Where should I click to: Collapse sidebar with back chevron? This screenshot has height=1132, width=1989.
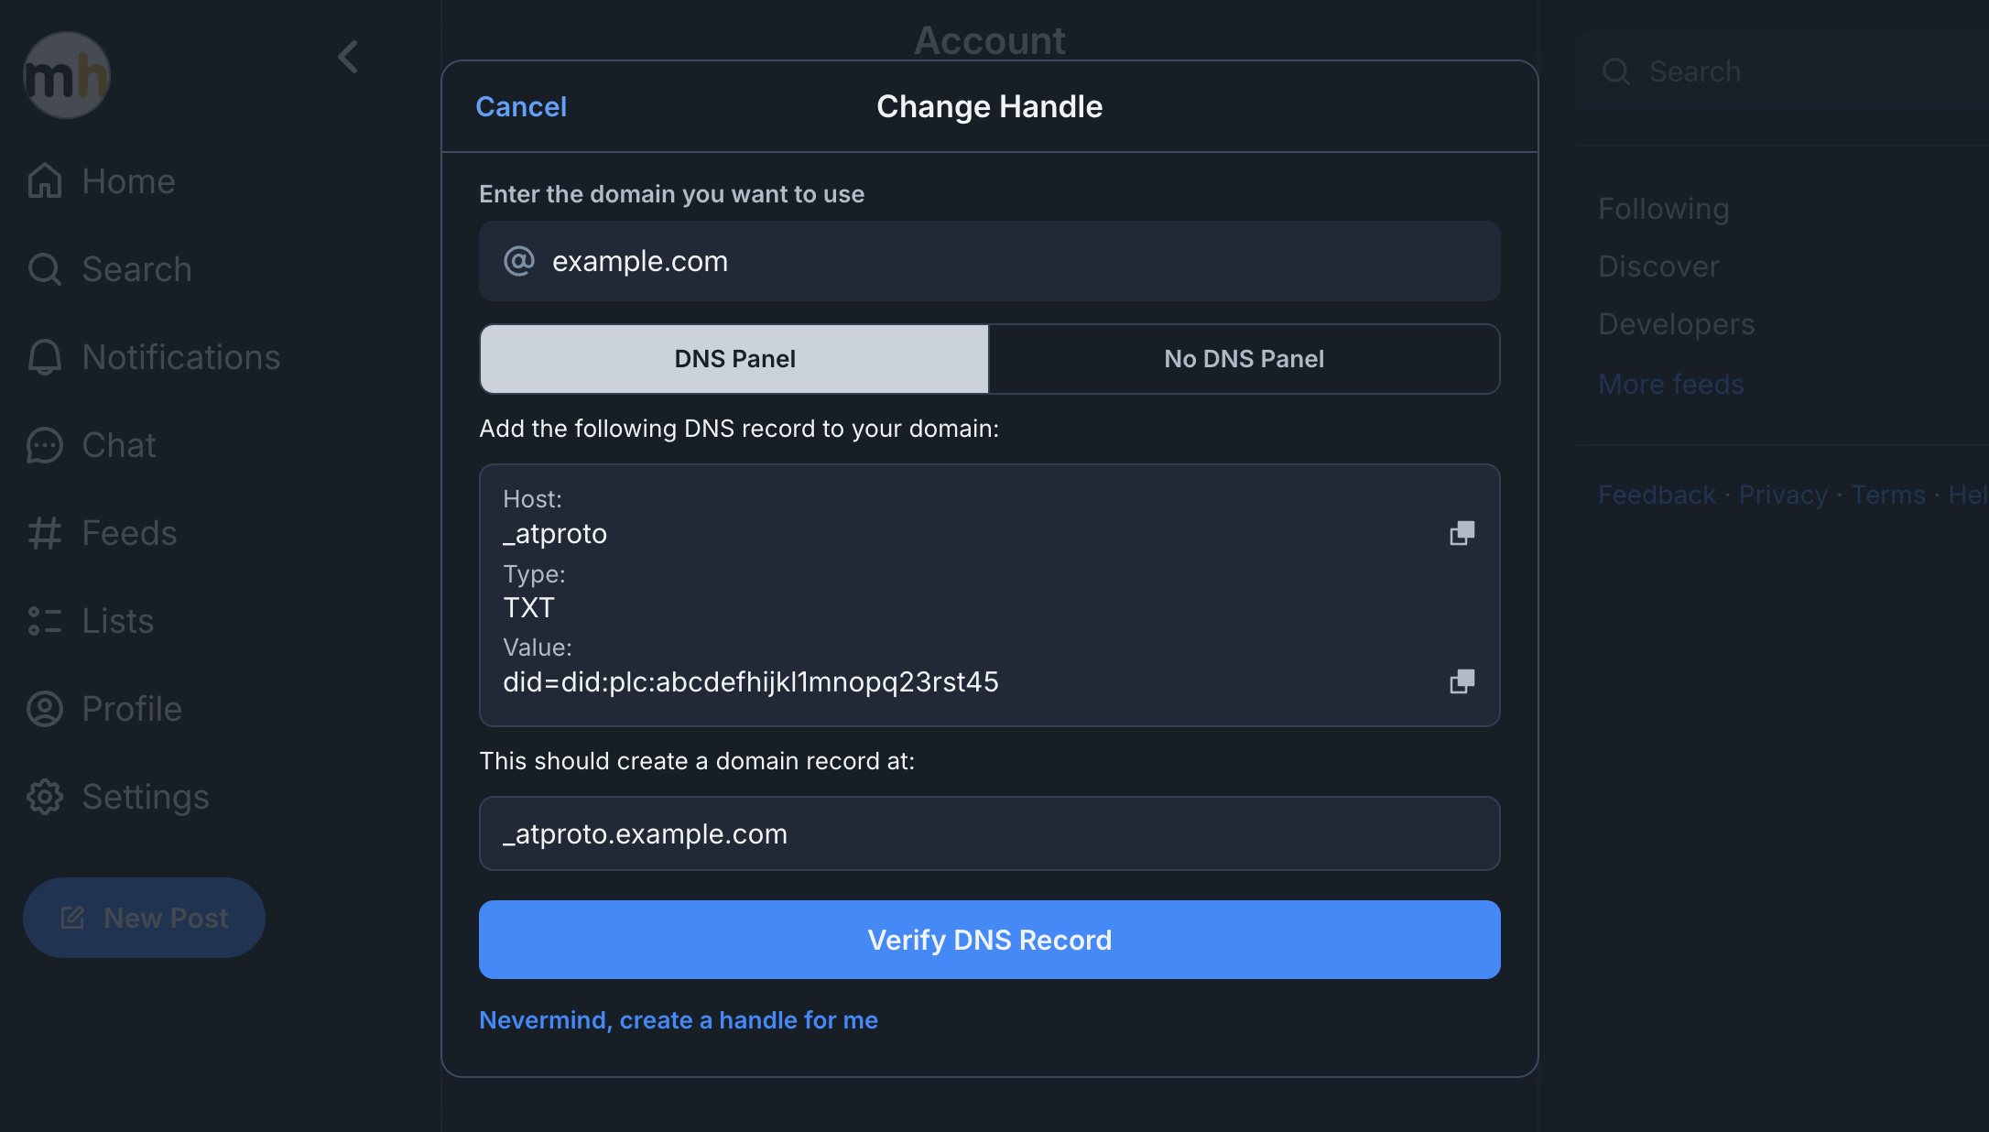pos(348,57)
